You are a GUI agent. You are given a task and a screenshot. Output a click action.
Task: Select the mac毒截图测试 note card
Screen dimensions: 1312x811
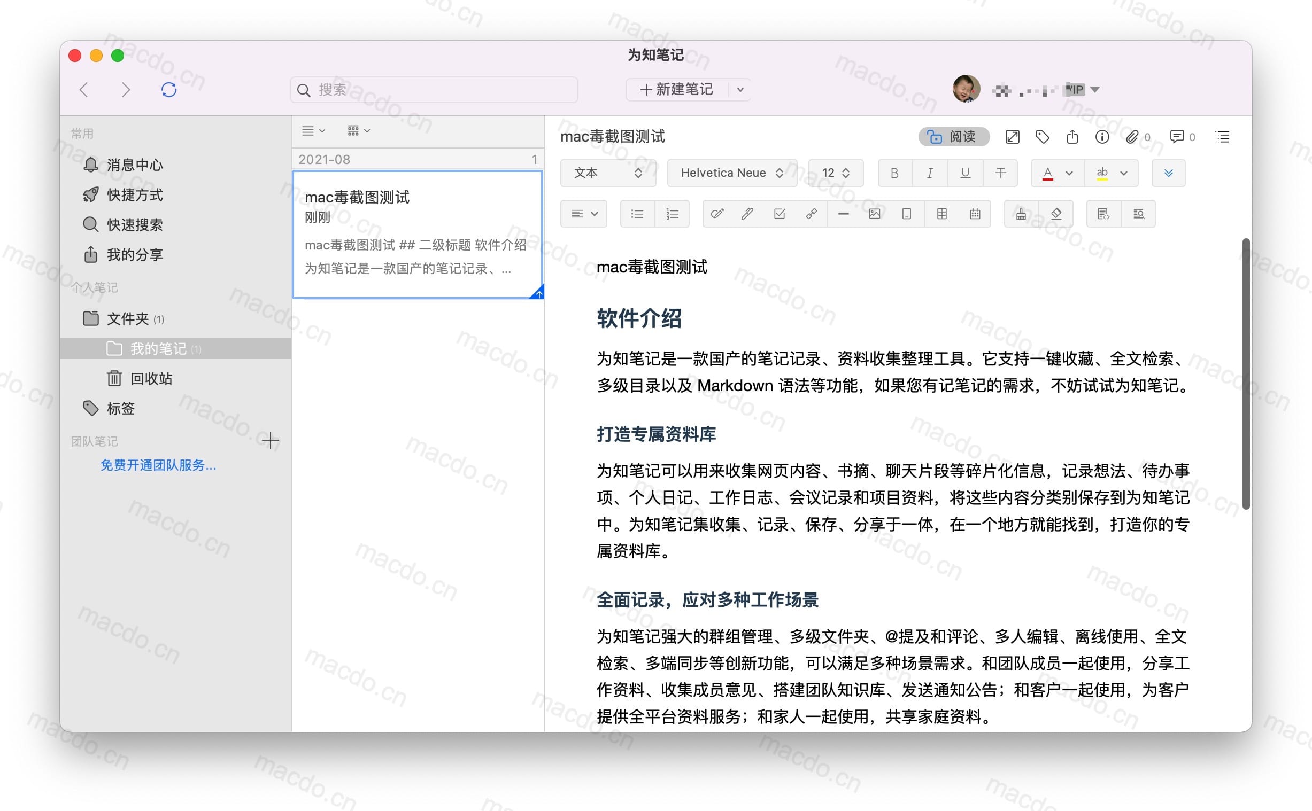pos(418,235)
